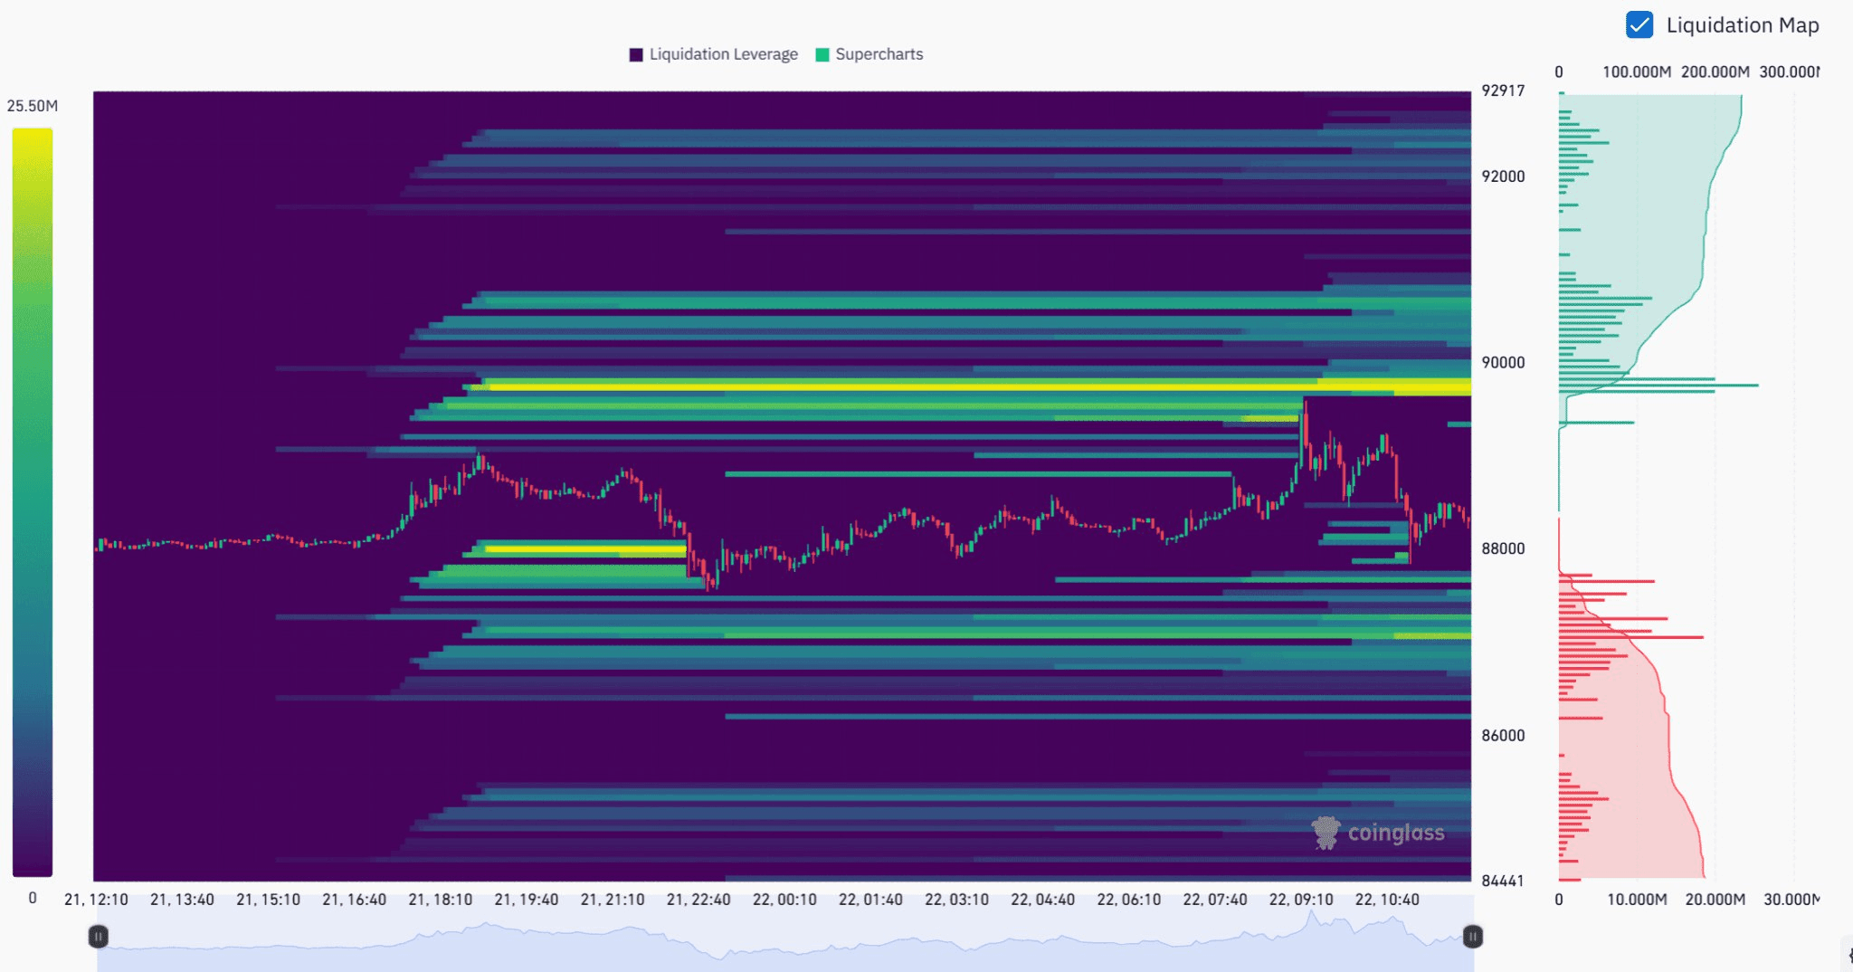Click the right pause handle on timeline scrubber
The height and width of the screenshot is (972, 1853).
1475,936
